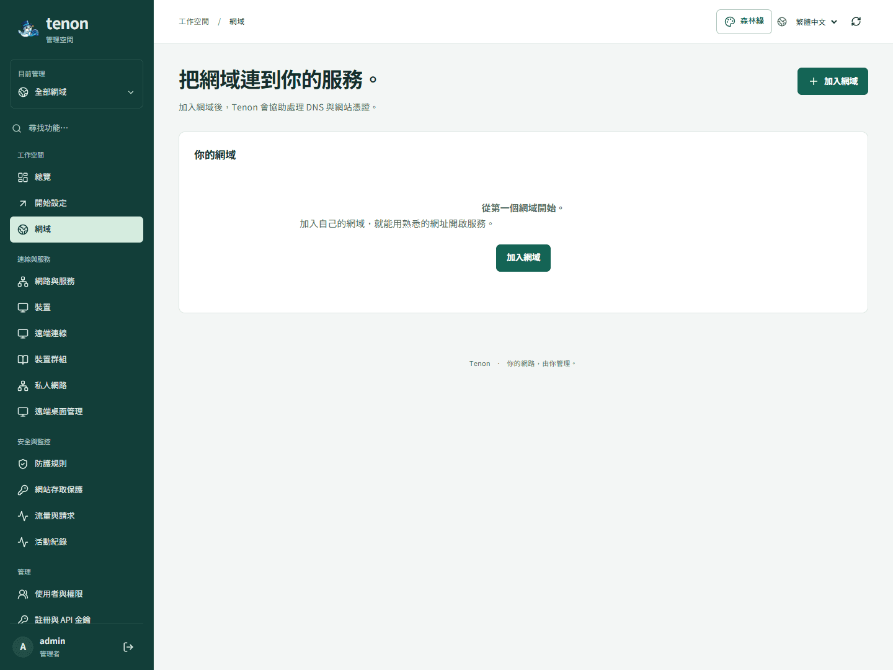The image size is (893, 670).
Task: Expand the 全部網域 scope dropdown
Action: tap(77, 92)
